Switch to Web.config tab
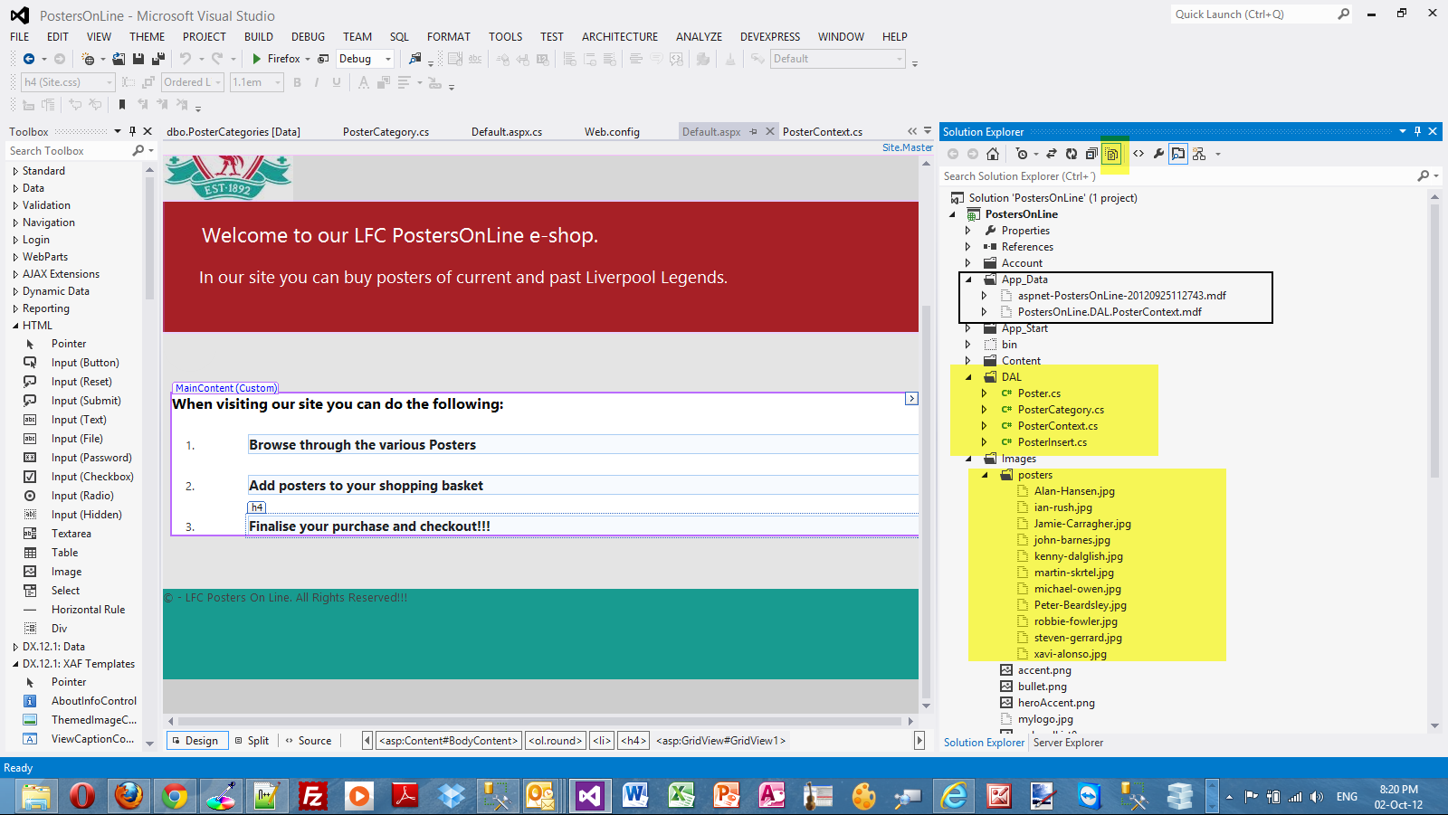 pyautogui.click(x=612, y=132)
